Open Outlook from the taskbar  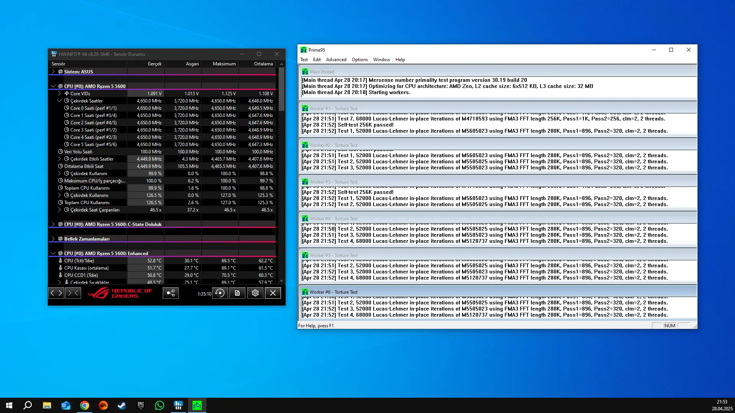(x=65, y=405)
